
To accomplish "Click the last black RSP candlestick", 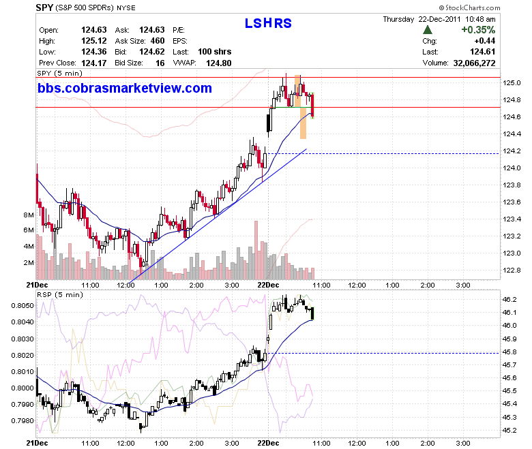I will coord(312,313).
